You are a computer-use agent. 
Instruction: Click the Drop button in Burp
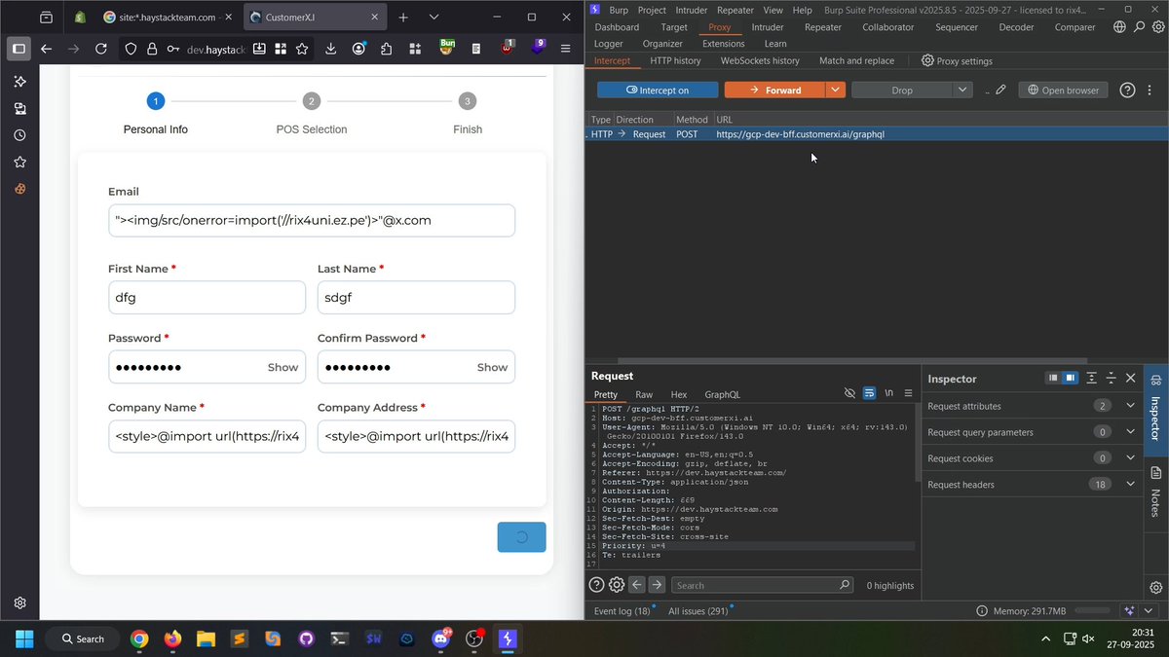(x=901, y=90)
